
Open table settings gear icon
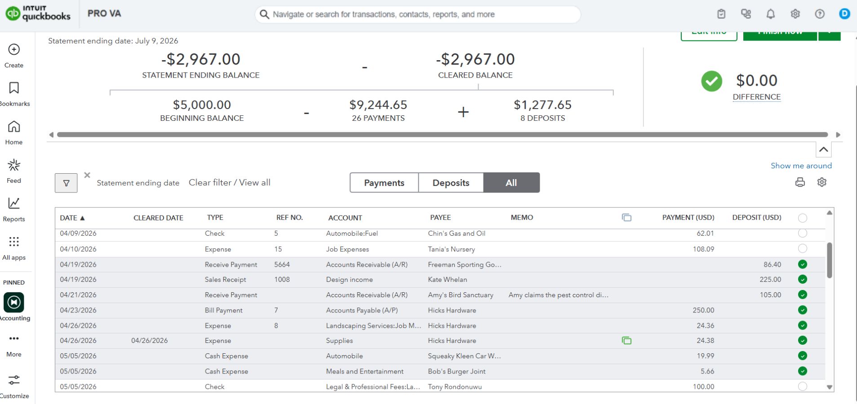pyautogui.click(x=822, y=182)
